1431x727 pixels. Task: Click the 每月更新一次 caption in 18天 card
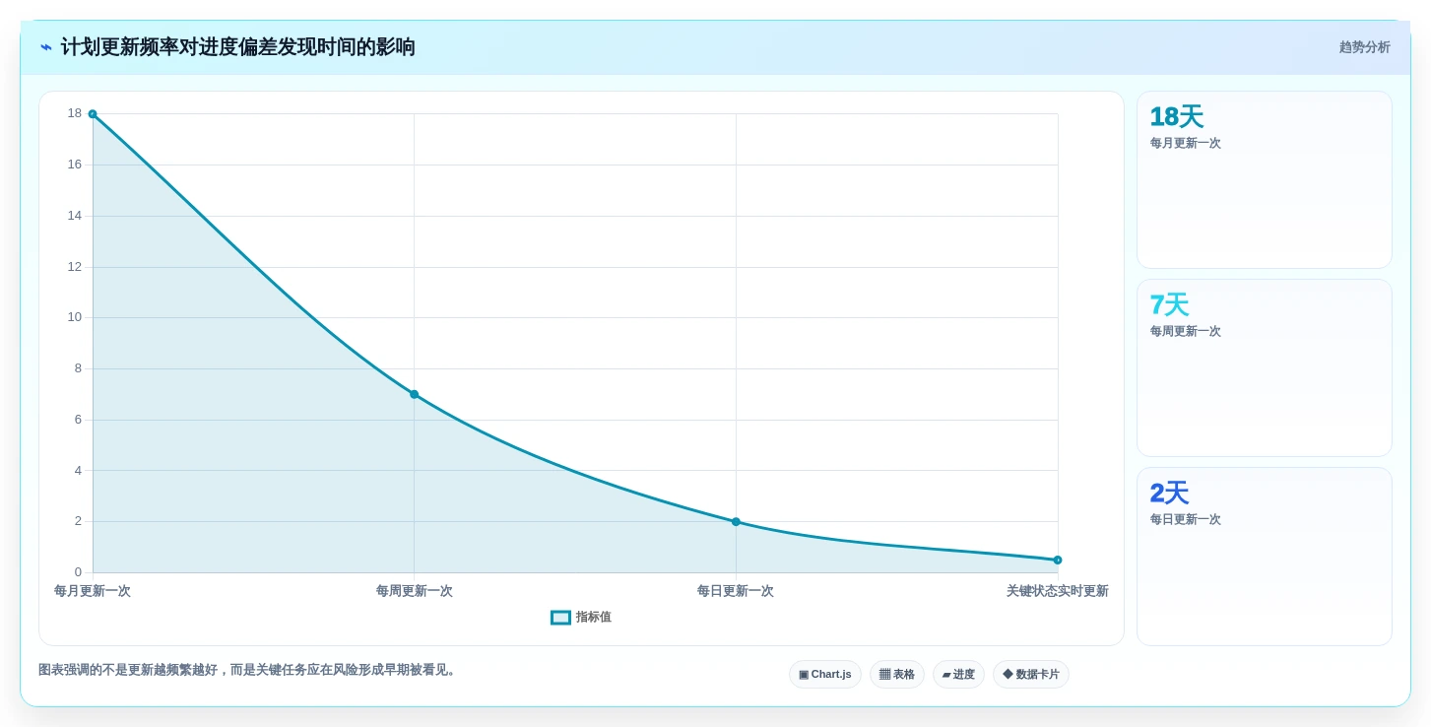coord(1186,143)
